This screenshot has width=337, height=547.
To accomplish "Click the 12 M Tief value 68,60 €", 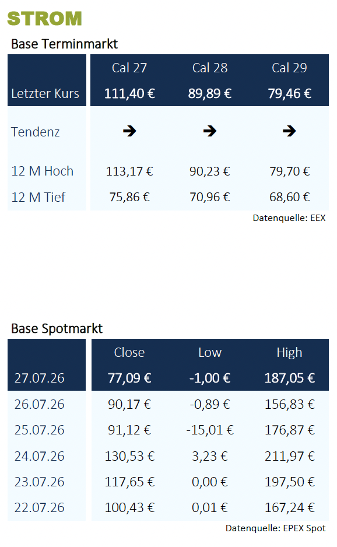I will click(289, 197).
